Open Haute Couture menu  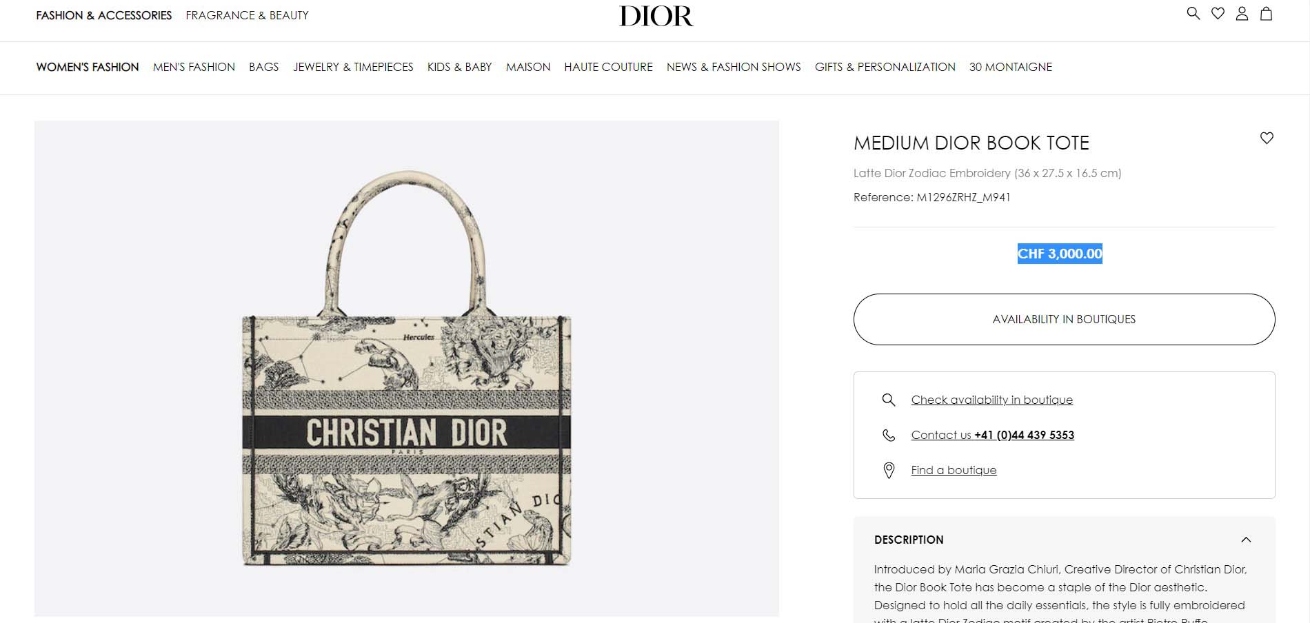[x=608, y=67]
